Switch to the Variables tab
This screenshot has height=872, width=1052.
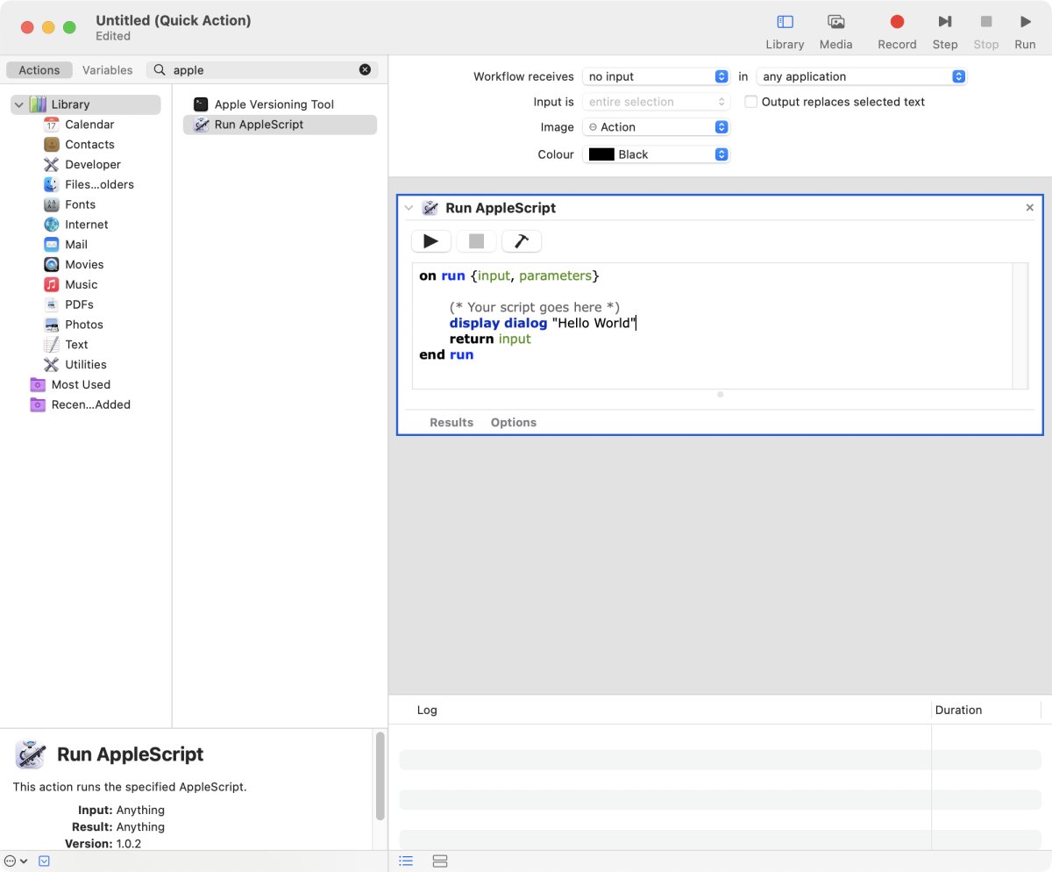[x=108, y=70]
